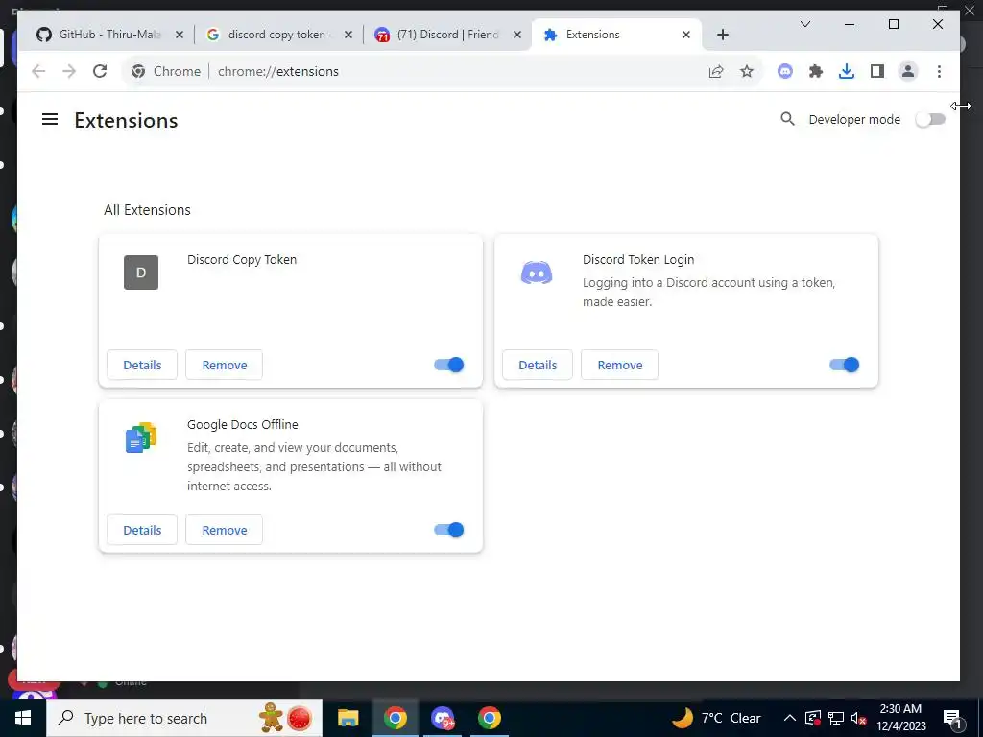Close the Discord Friends tab
The image size is (983, 737).
(x=517, y=35)
